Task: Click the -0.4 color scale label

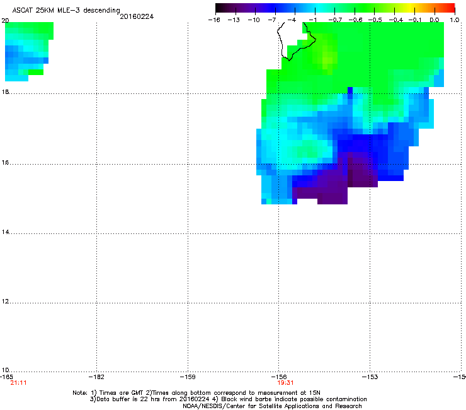Action: (x=396, y=20)
